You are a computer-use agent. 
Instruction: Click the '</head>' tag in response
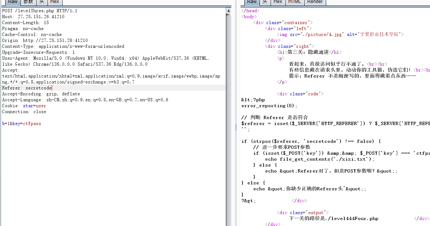click(x=250, y=11)
